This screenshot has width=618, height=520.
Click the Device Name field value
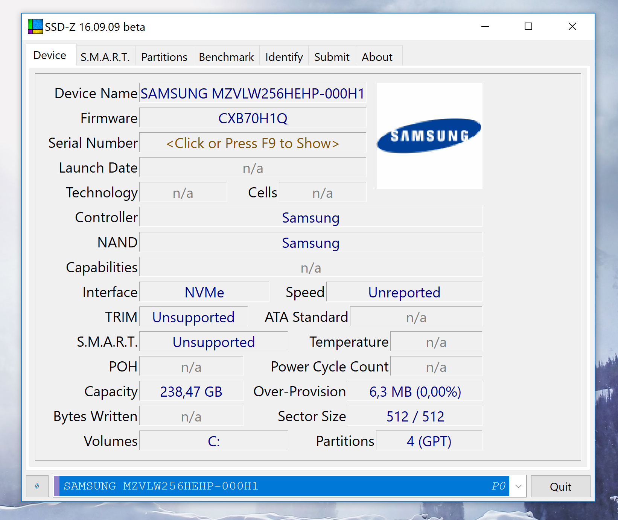click(253, 93)
